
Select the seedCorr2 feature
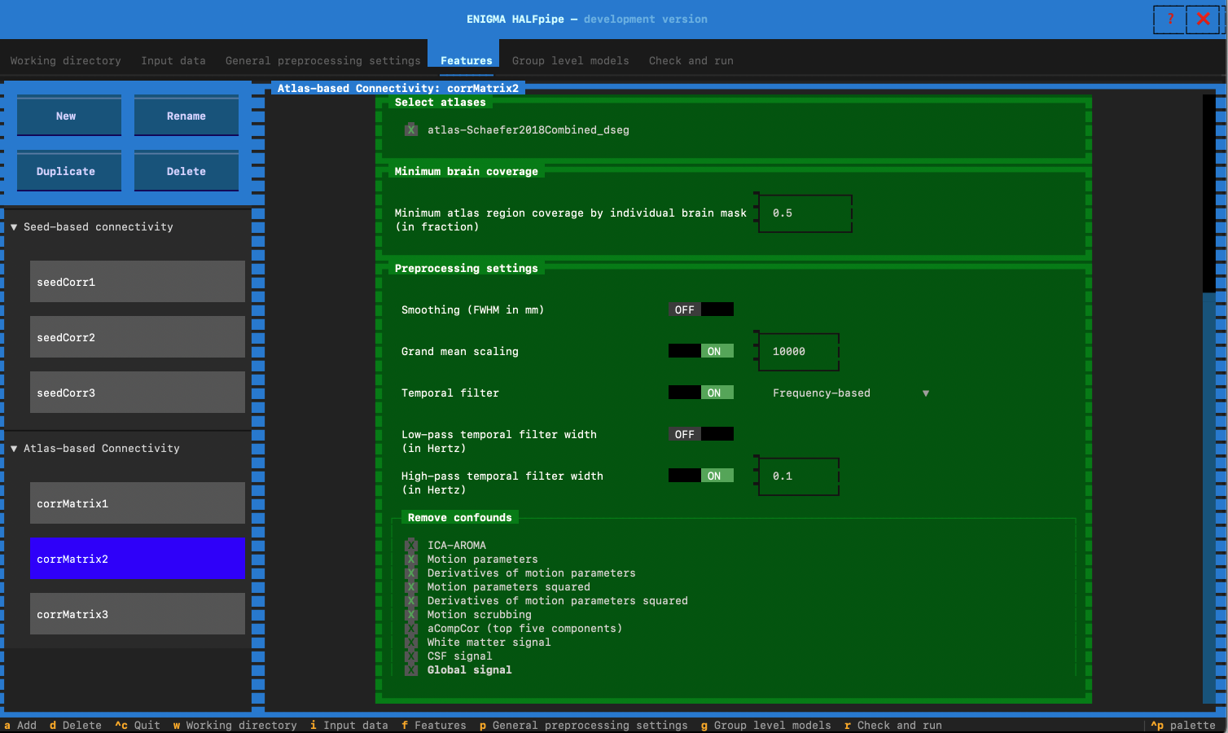(x=138, y=337)
